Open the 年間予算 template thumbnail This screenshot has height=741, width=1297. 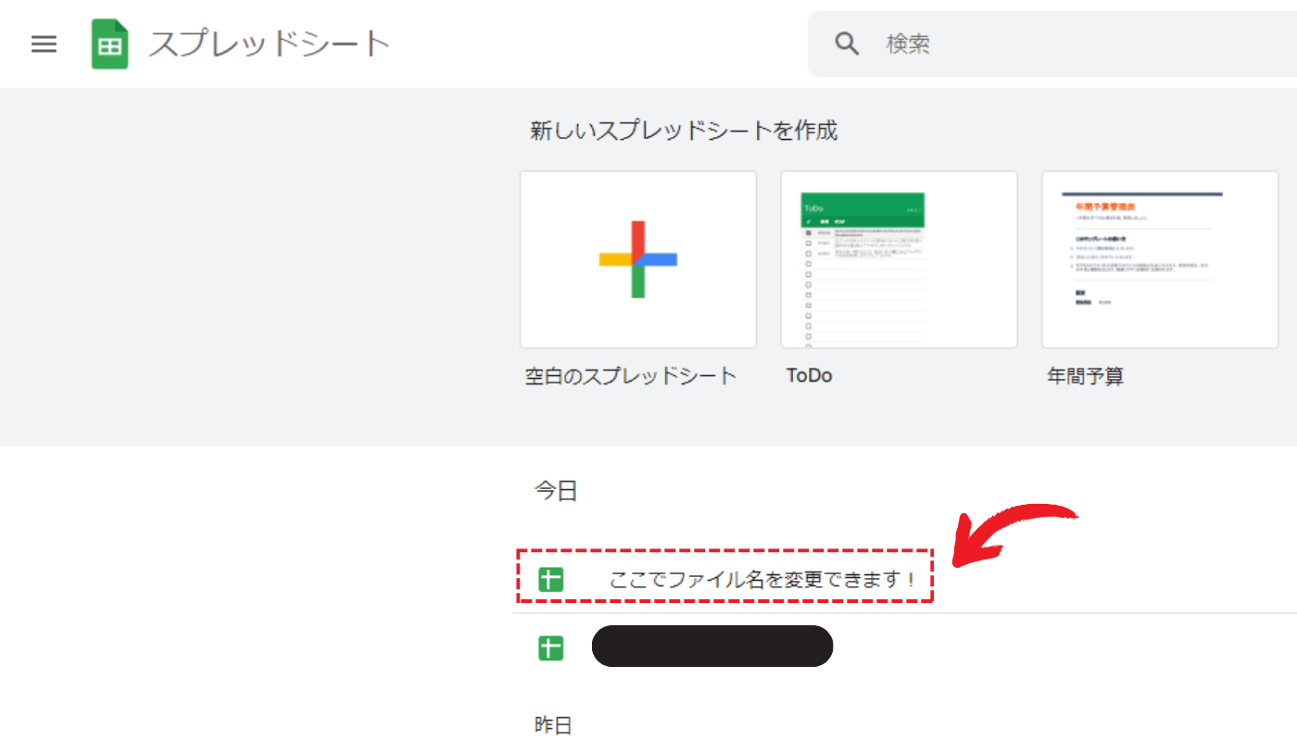[x=1160, y=259]
